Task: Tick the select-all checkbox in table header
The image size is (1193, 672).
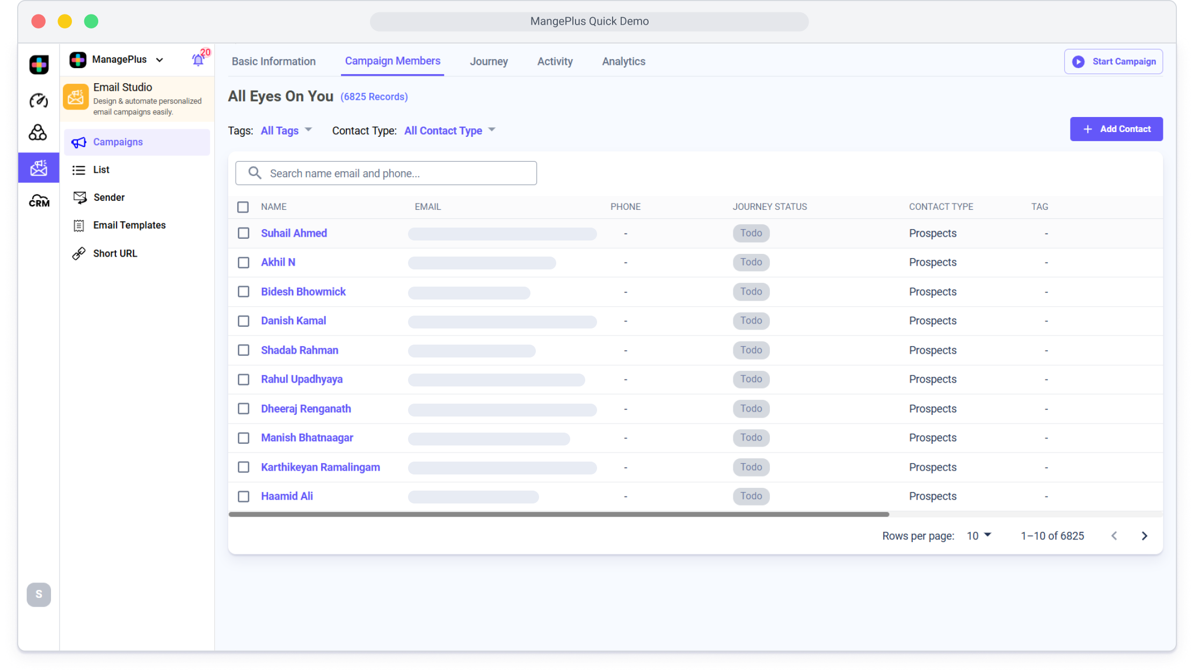Action: point(243,207)
